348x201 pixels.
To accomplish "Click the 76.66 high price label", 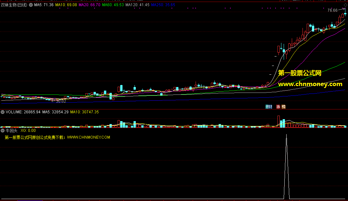I will [x=332, y=10].
